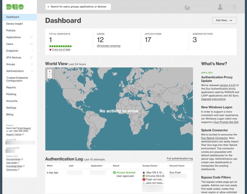The height and width of the screenshot is (194, 247).
Task: Click the Access Device column header
Action: point(150,166)
